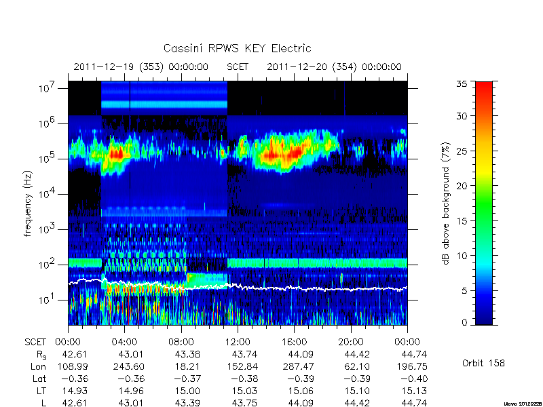Click the L-shell value 43.75
Viewport: 543px width, 407px height.
pyautogui.click(x=245, y=403)
